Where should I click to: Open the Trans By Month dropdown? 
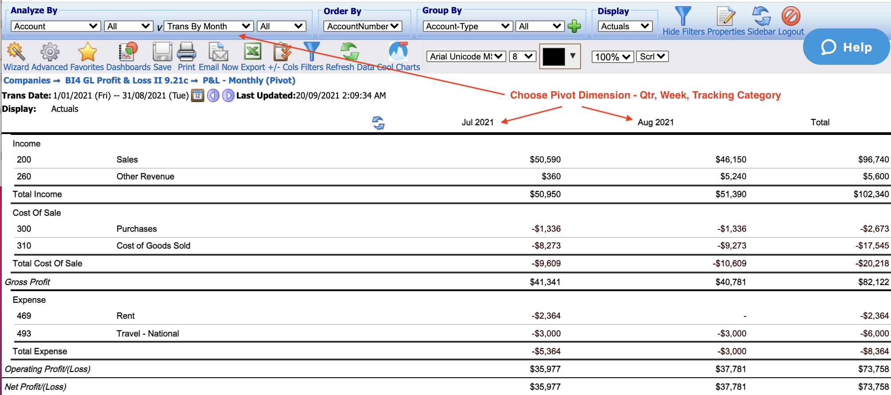tap(209, 26)
